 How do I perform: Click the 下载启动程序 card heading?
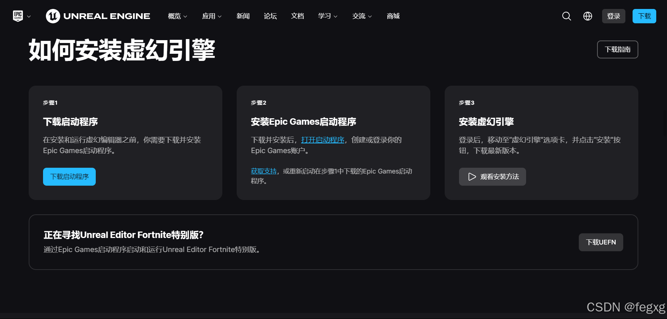coord(70,122)
